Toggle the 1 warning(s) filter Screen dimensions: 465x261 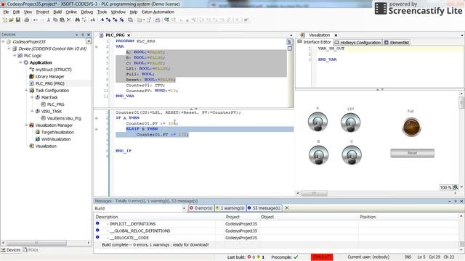(x=230, y=208)
